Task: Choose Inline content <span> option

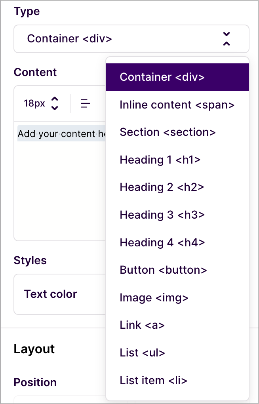Action: (177, 105)
